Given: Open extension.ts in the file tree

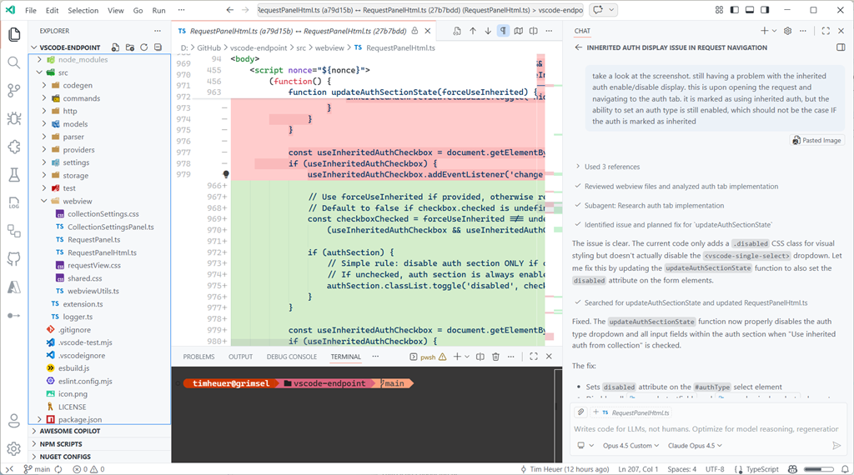Looking at the screenshot, I should pyautogui.click(x=83, y=304).
